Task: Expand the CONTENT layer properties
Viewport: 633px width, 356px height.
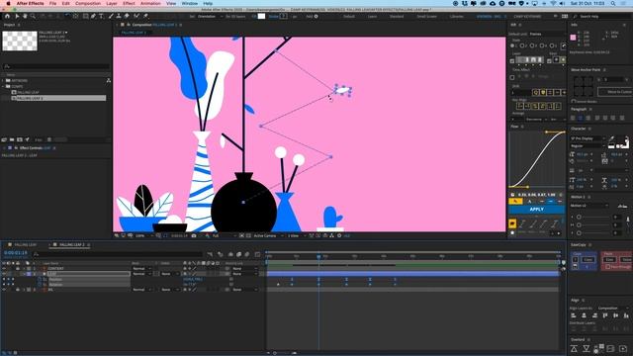Action: pyautogui.click(x=24, y=268)
